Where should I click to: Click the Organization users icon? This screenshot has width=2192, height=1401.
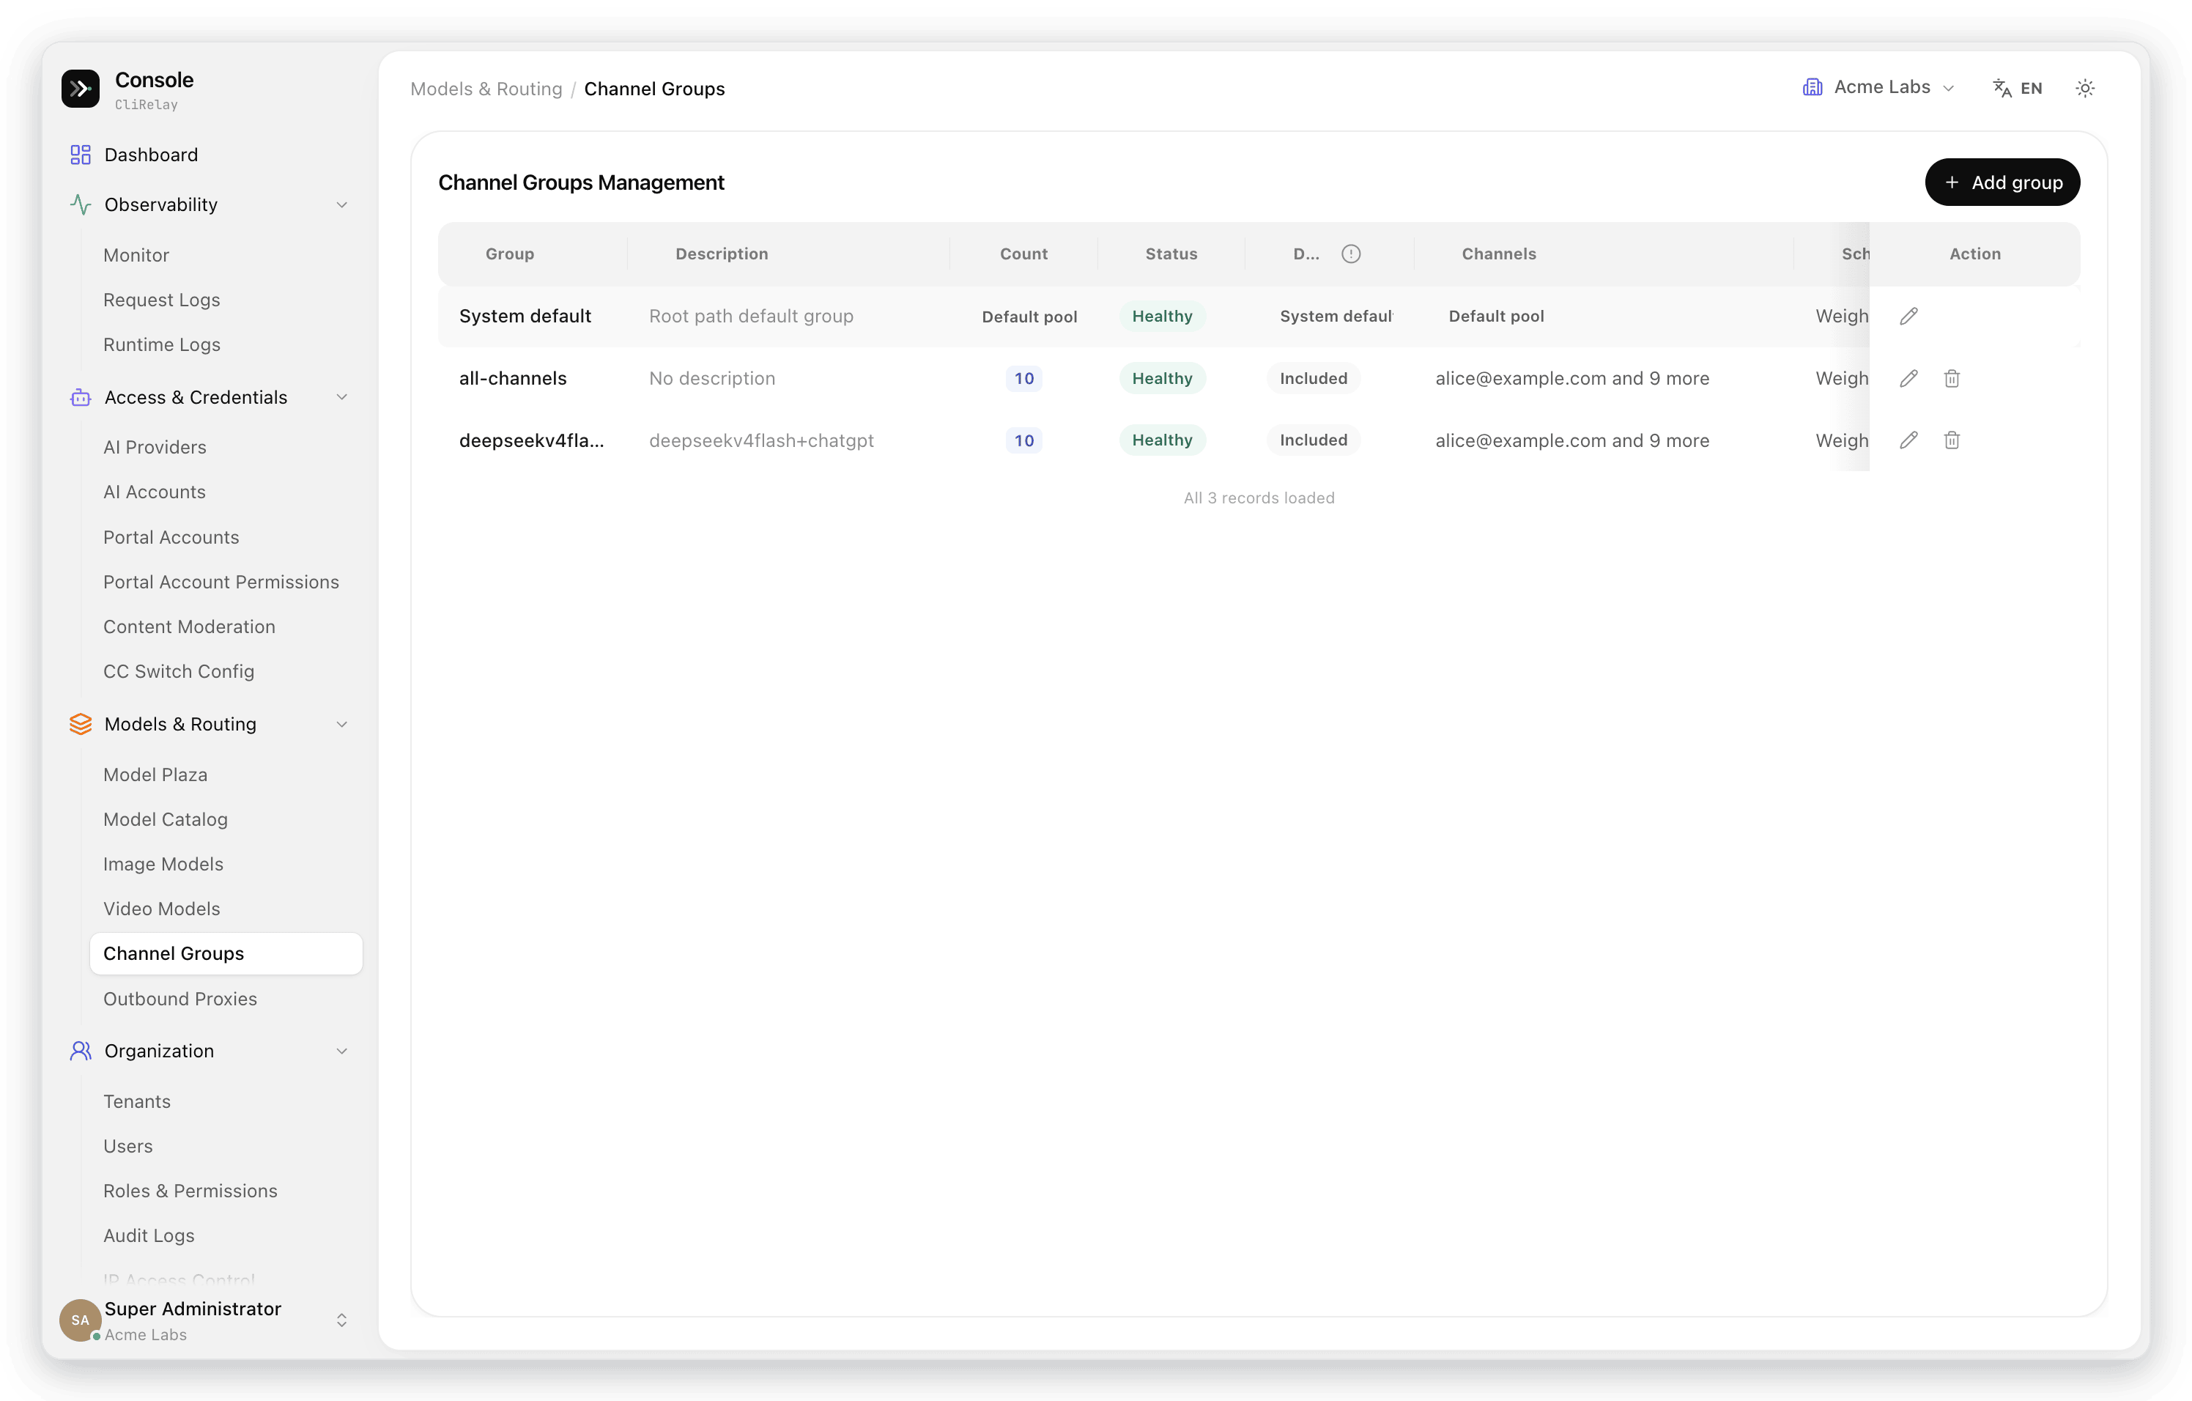pyautogui.click(x=80, y=1051)
